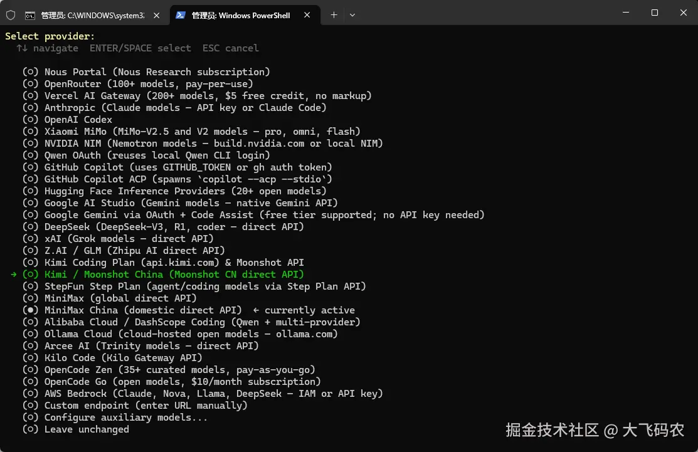The width and height of the screenshot is (698, 452).
Task: Click "AWS Bedrock" provider line
Action: [203, 394]
